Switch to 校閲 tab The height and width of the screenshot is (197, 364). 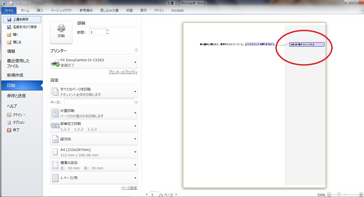(129, 11)
